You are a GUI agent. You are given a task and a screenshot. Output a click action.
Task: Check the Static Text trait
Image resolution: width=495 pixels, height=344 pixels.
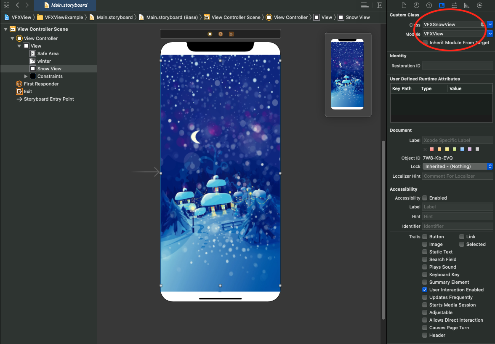[x=425, y=252]
